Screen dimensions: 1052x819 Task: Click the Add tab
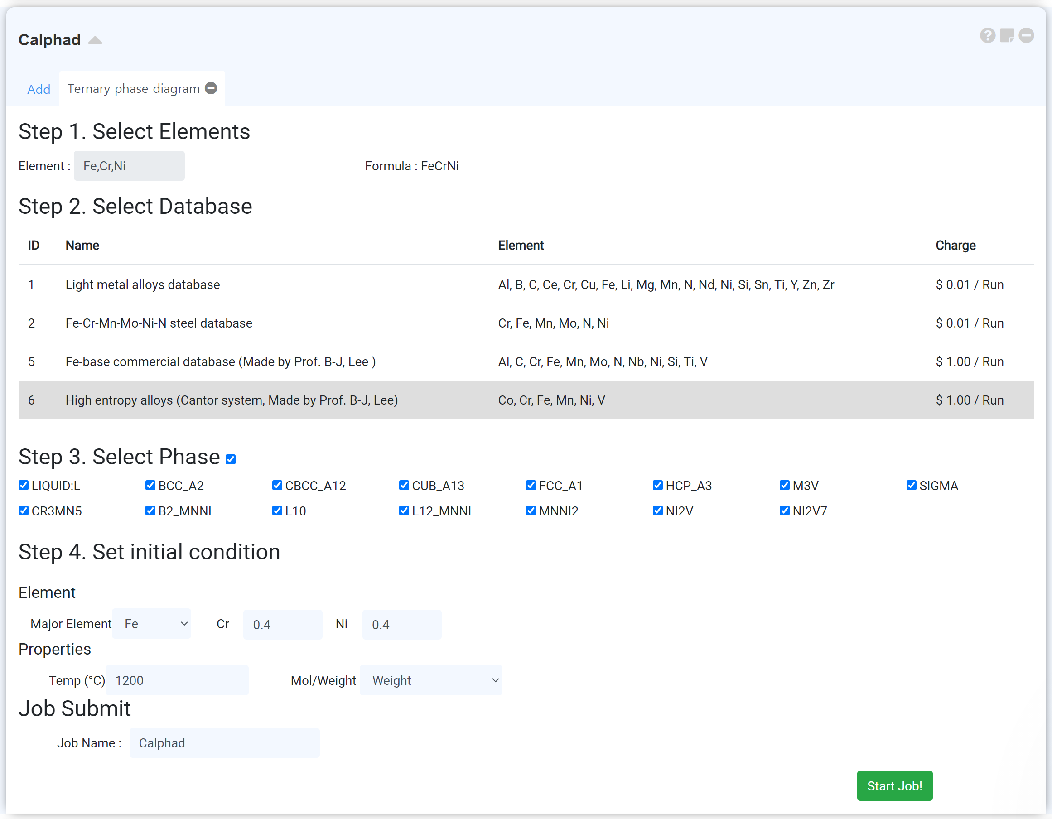(x=39, y=89)
